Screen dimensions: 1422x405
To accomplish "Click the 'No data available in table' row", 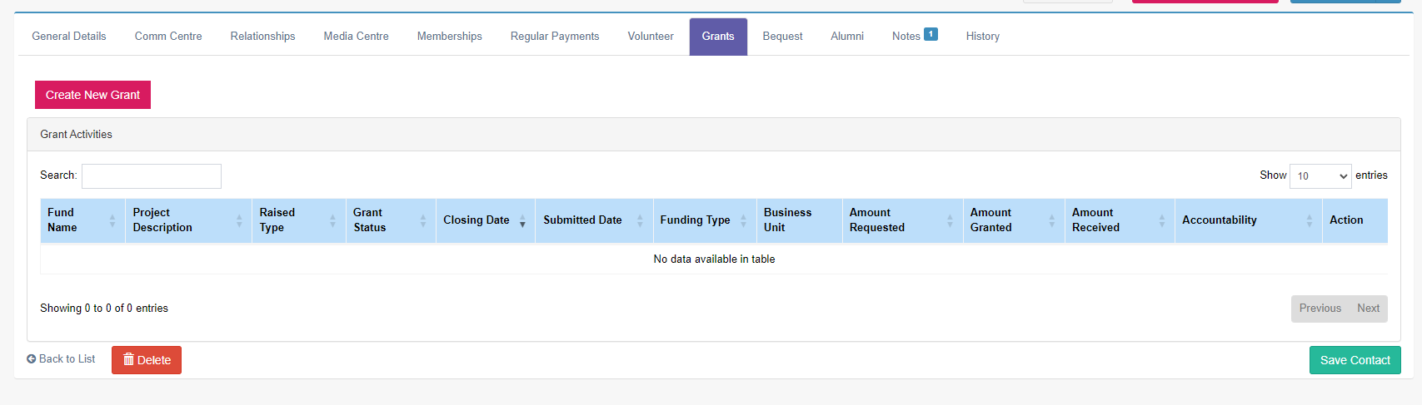I will point(714,259).
